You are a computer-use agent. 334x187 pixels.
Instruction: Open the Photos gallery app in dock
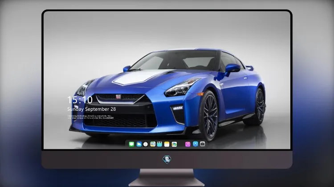(x=174, y=144)
